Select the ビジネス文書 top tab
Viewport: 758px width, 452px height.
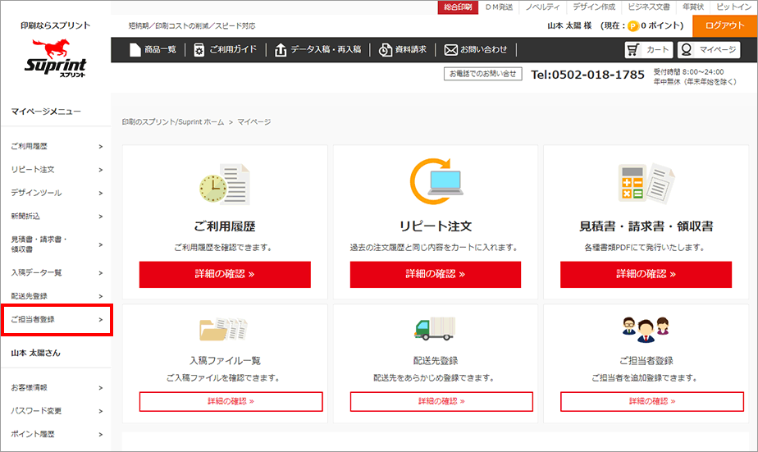coord(649,7)
